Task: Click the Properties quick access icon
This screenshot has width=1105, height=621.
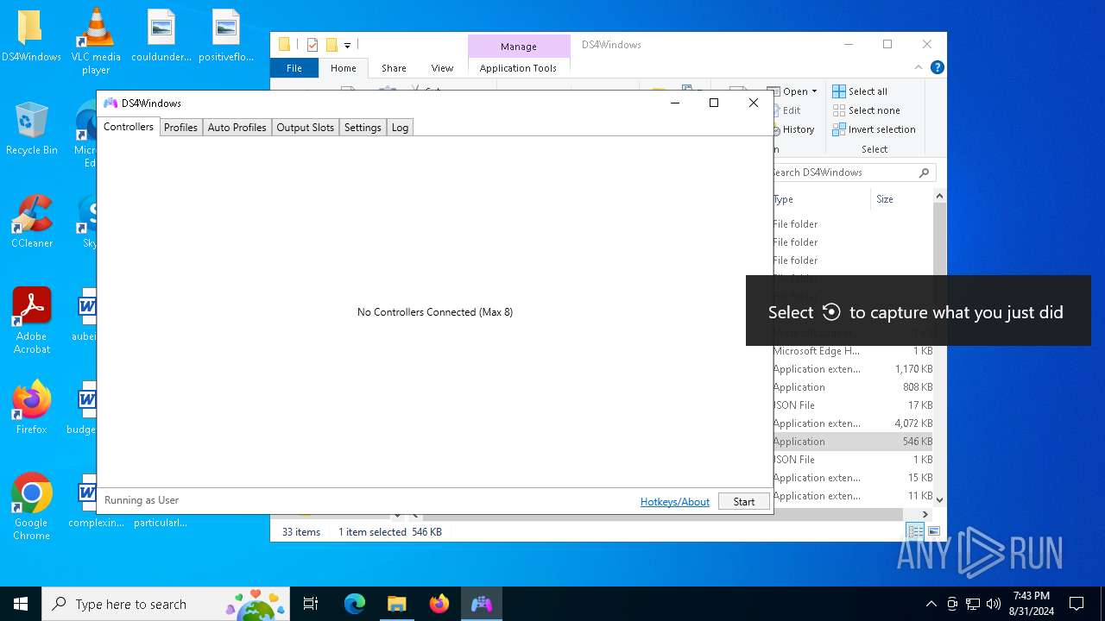Action: coord(313,45)
